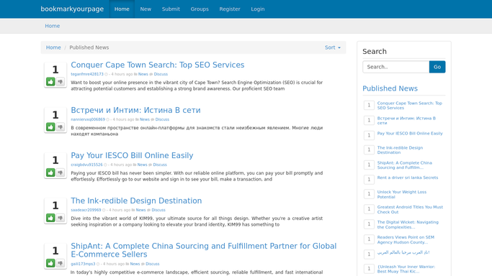The image size is (492, 276).
Task: Open the Register page
Action: (230, 9)
